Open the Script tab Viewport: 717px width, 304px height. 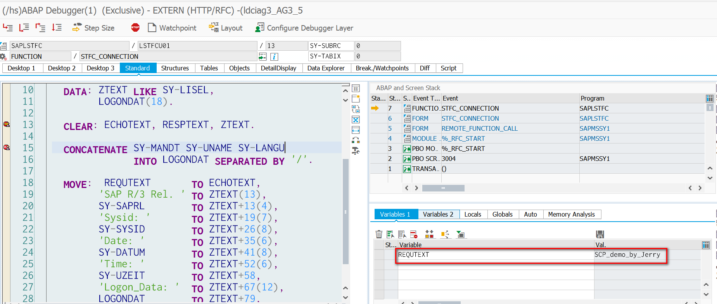click(449, 68)
